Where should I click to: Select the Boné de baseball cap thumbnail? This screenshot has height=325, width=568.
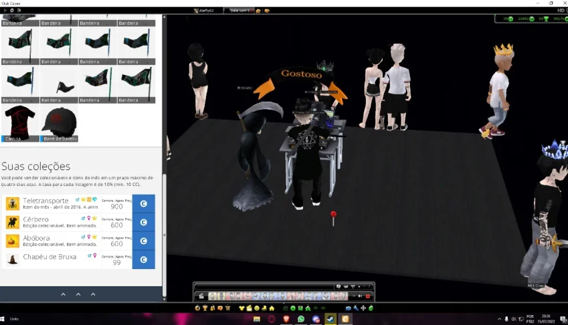click(59, 124)
